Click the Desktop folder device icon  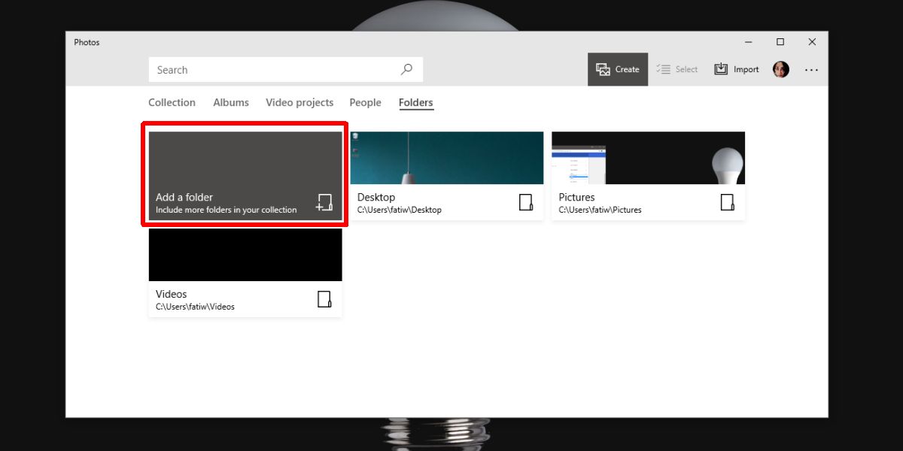[526, 202]
